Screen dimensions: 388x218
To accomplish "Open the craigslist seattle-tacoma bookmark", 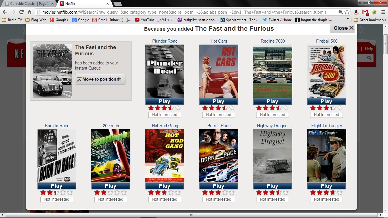I will click(x=197, y=20).
